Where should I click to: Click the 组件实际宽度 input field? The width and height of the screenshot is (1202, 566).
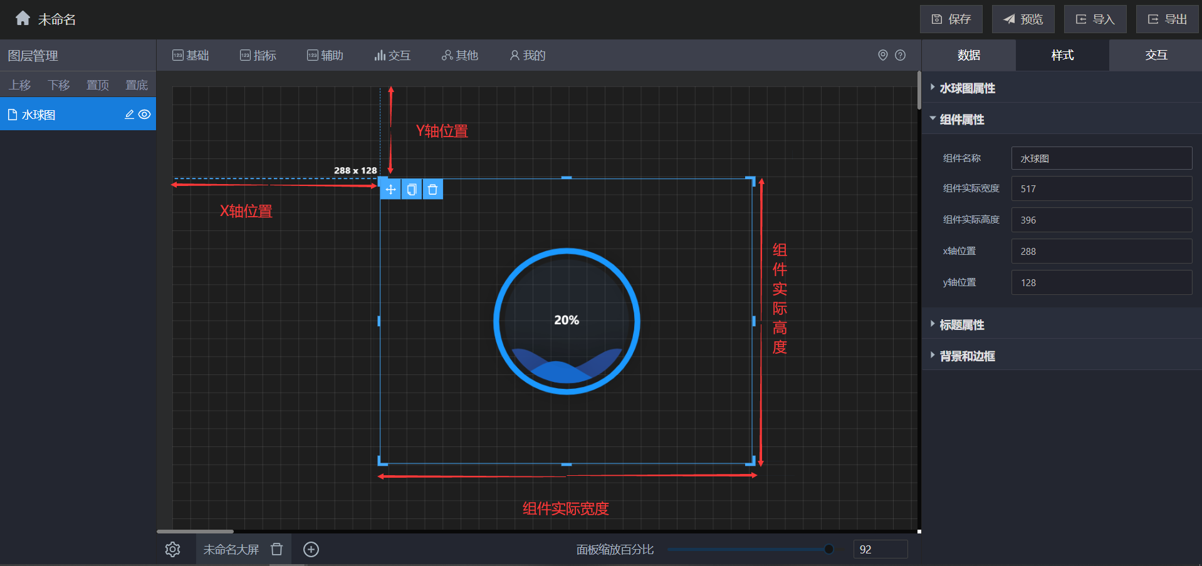coord(1101,188)
